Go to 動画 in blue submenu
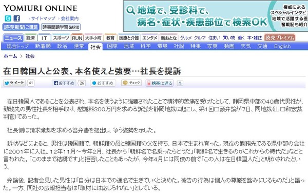 [229, 46]
